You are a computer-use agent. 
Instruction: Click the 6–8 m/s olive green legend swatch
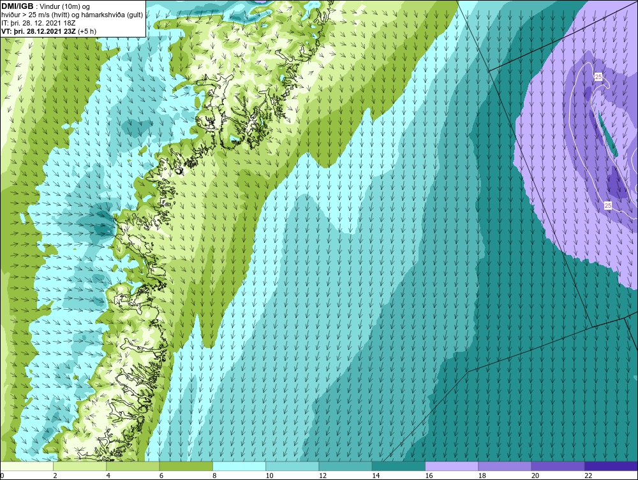pyautogui.click(x=186, y=466)
